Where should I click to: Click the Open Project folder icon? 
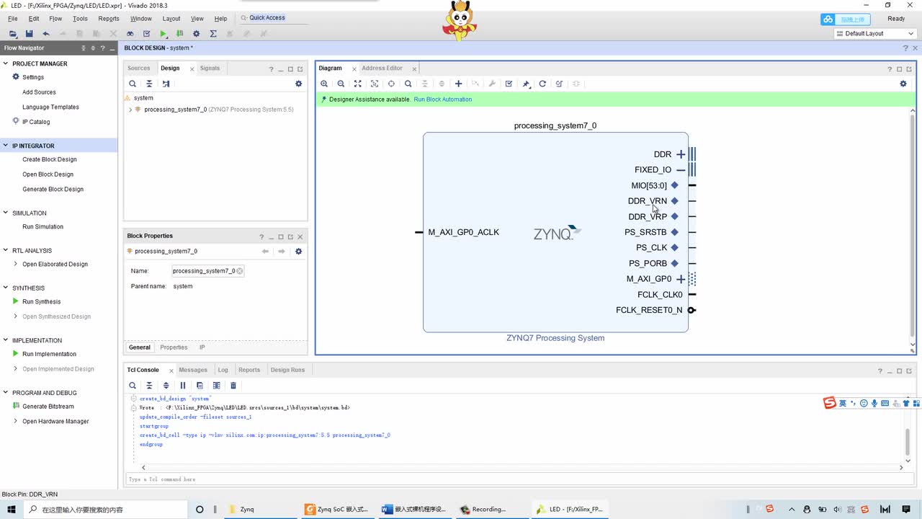[x=13, y=34]
